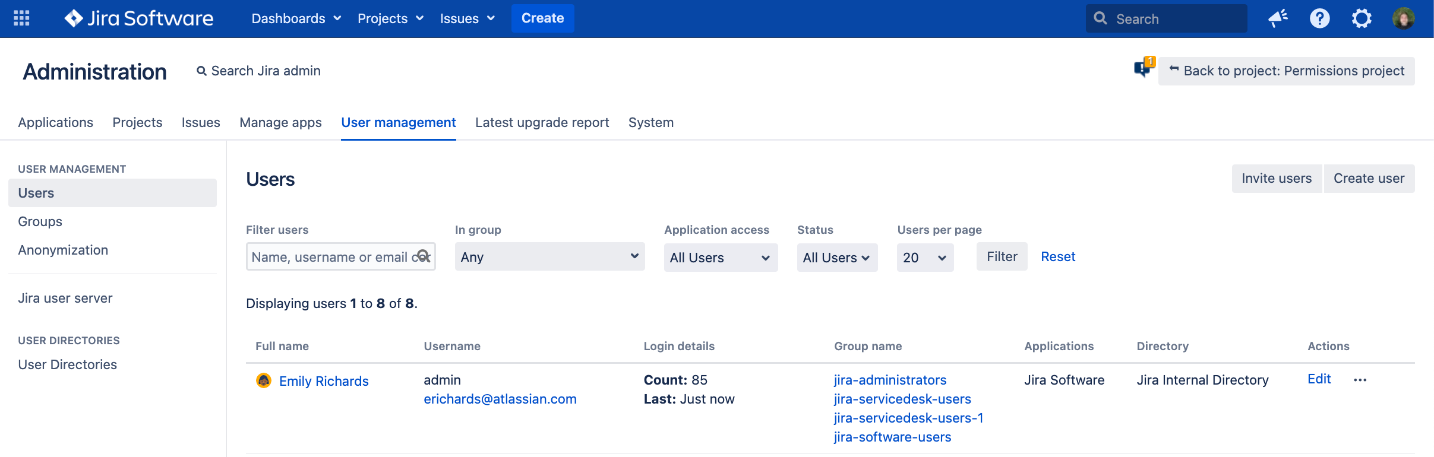This screenshot has height=457, width=1434.
Task: Select Users in the sidebar
Action: click(112, 193)
